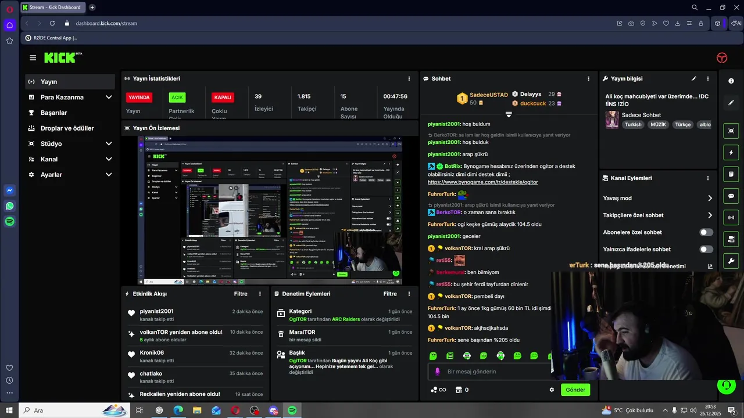Switch to the Stream - Kick Dashboard tab
The width and height of the screenshot is (744, 418).
[x=53, y=8]
